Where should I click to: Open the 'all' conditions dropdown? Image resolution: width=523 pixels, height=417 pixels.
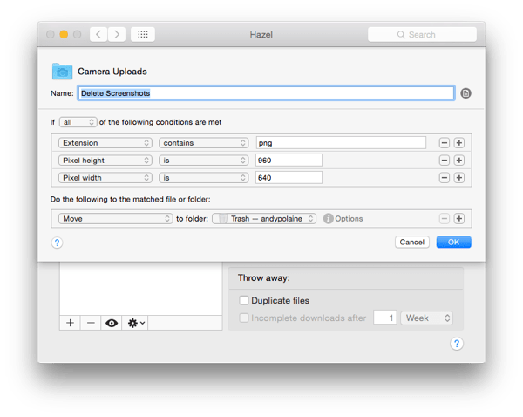[x=78, y=122]
